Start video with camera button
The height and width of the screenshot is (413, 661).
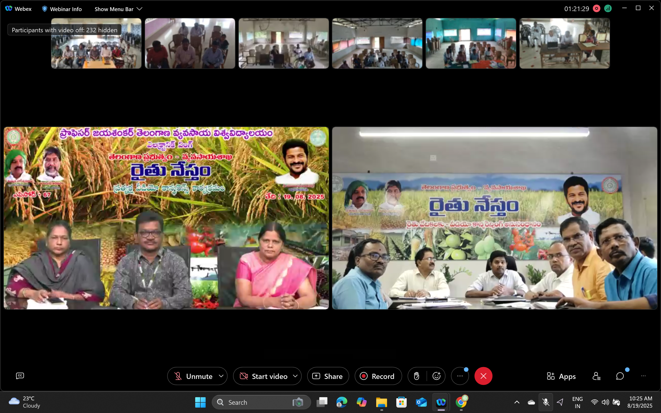coord(264,376)
